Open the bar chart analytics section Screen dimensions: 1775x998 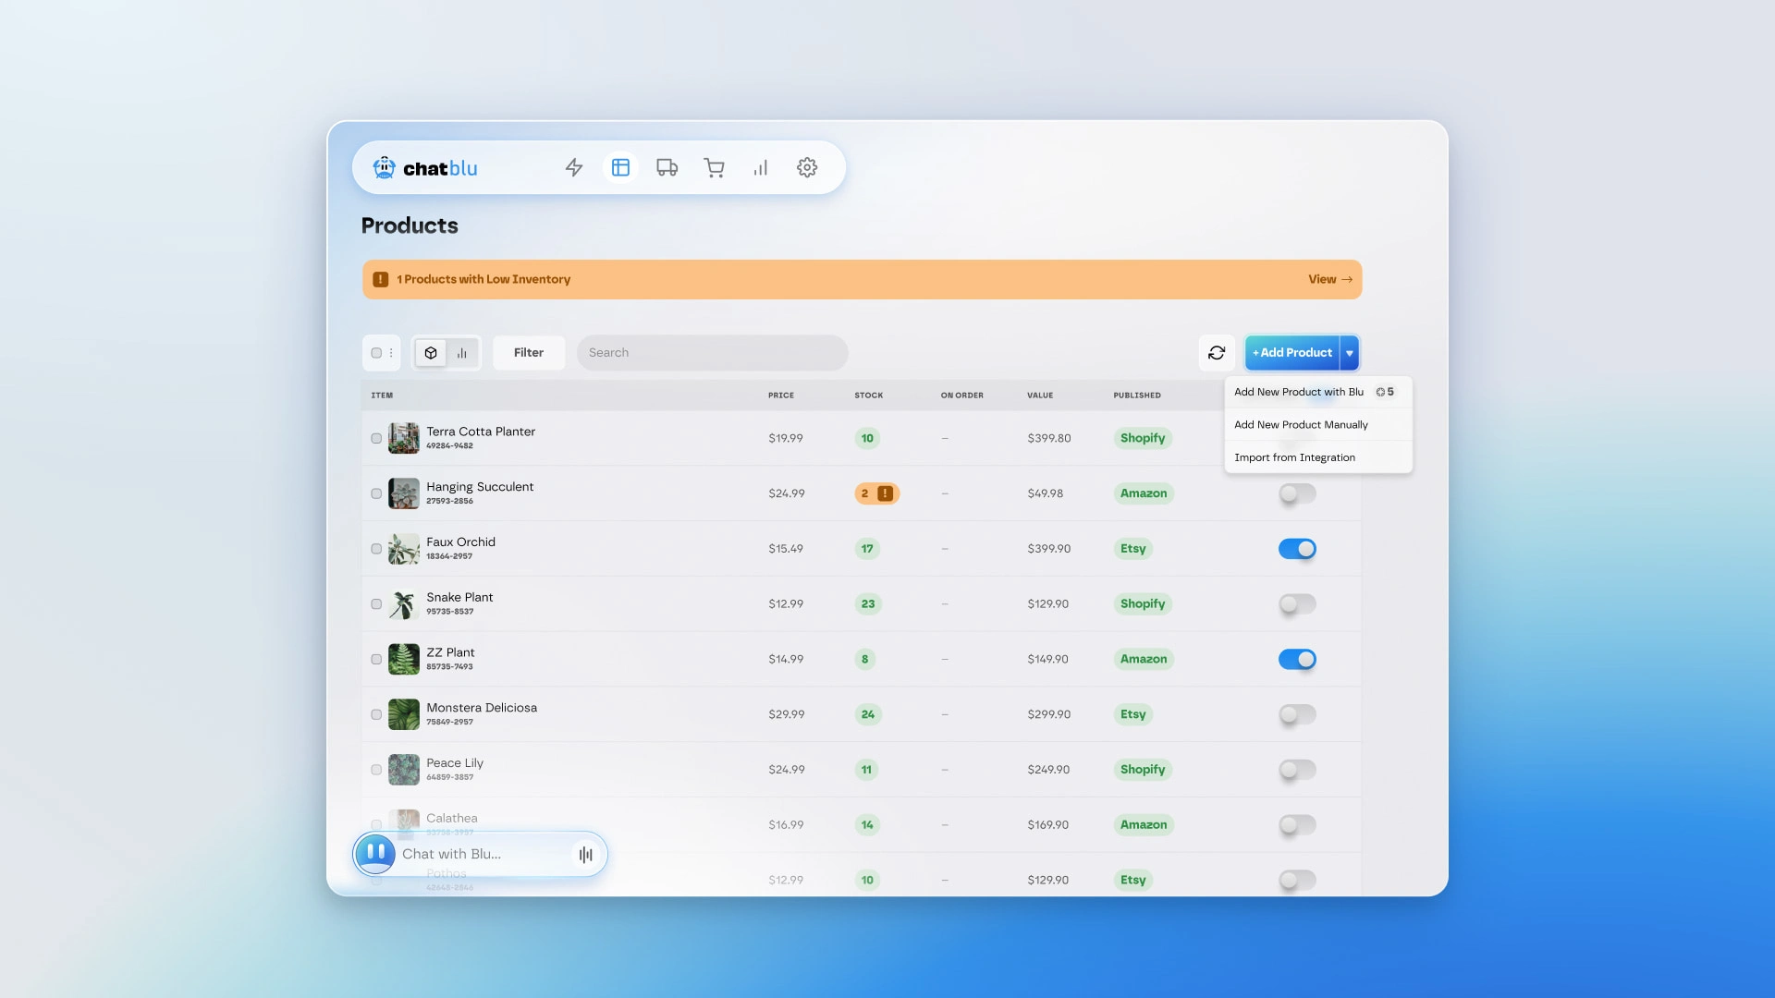[x=760, y=167]
